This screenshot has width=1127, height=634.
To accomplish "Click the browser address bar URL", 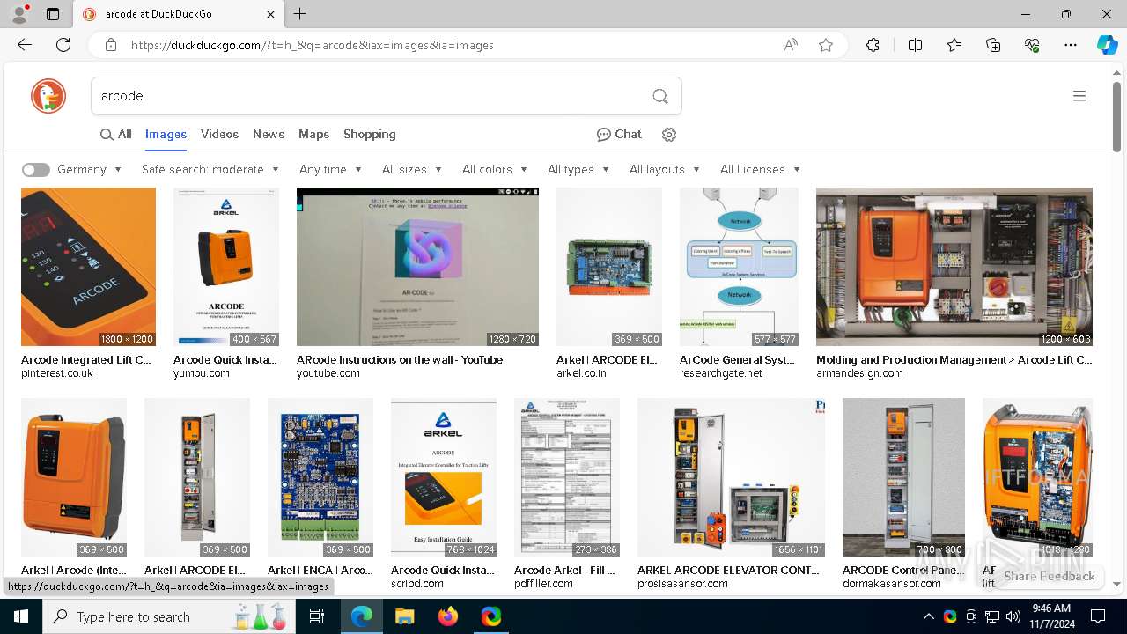I will [313, 45].
